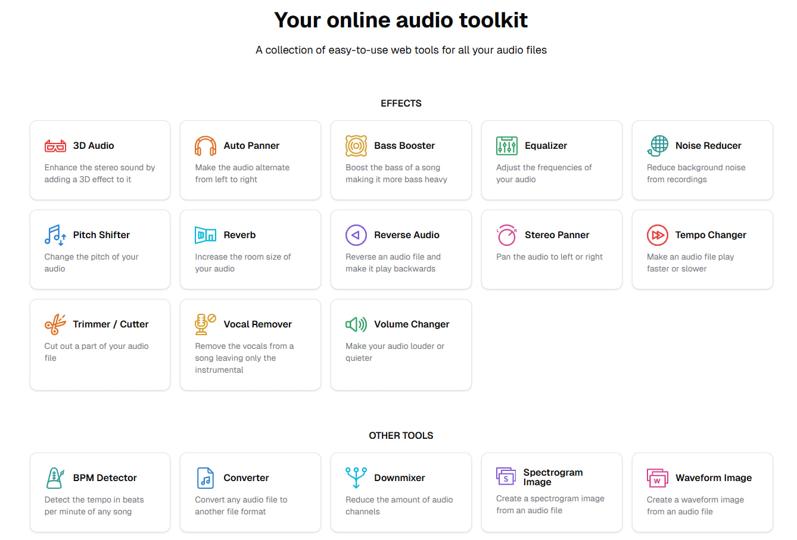Click the Noise Reducer description text

[695, 173]
